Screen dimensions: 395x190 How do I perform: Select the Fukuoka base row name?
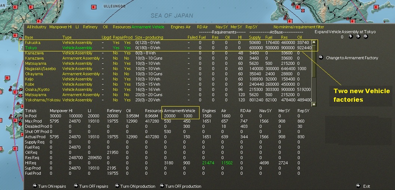[33, 43]
